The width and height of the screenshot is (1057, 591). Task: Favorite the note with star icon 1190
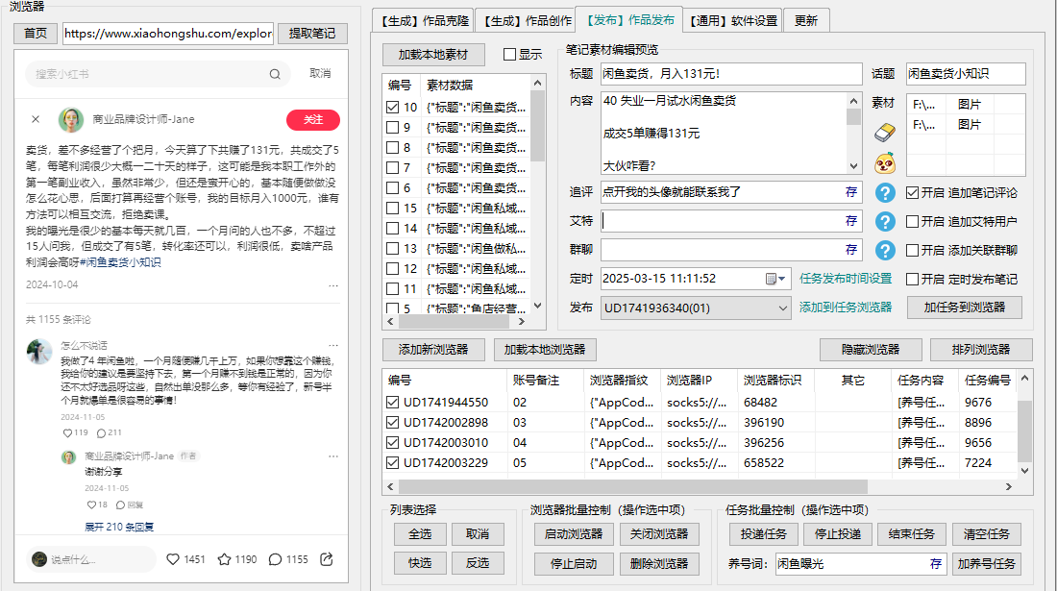click(225, 559)
